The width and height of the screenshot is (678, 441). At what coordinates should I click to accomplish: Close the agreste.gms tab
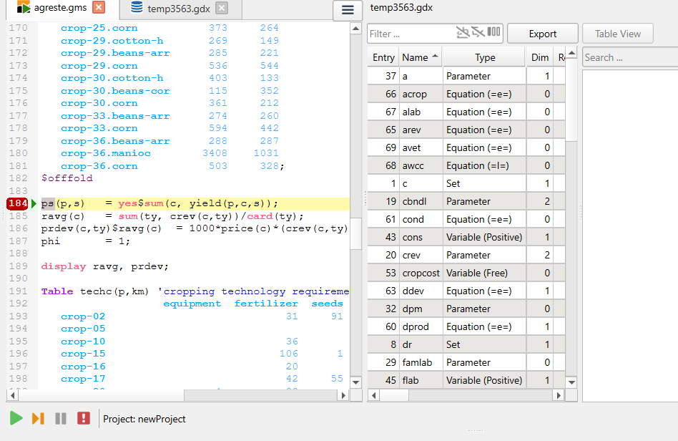(99, 8)
